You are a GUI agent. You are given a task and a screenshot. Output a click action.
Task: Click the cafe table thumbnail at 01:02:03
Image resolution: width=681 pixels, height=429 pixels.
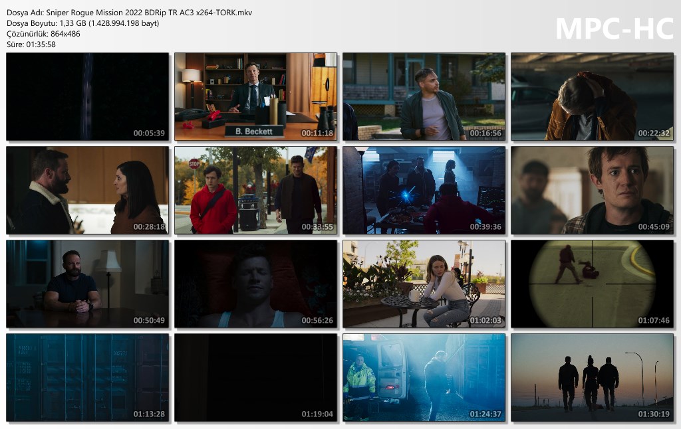click(424, 284)
